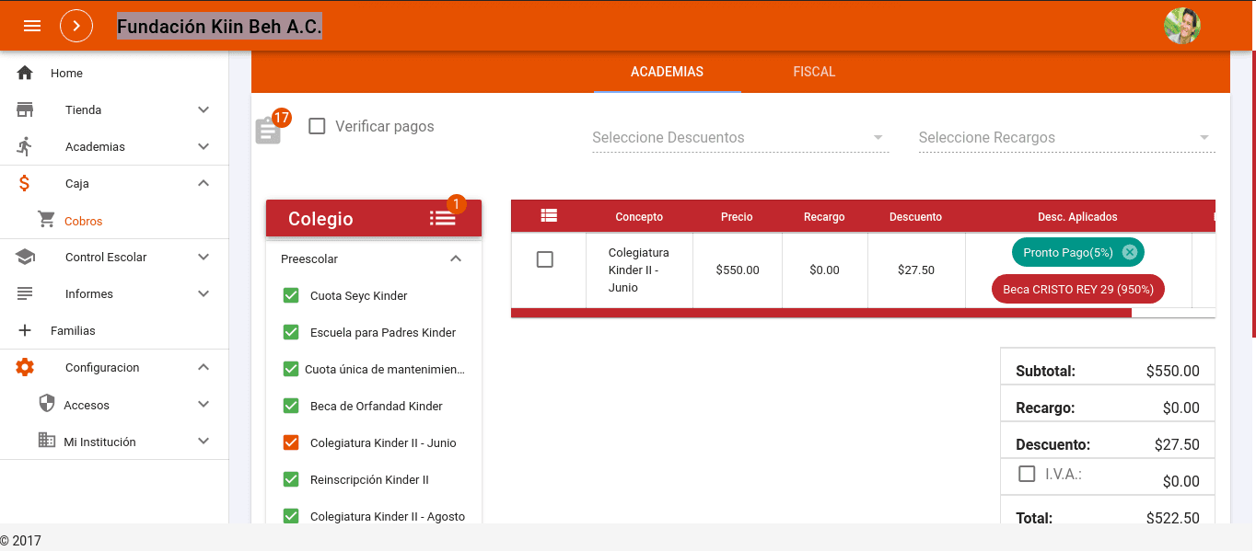Image resolution: width=1256 pixels, height=551 pixels.
Task: Click the Subtotal $550.00 value
Action: pyautogui.click(x=1172, y=371)
